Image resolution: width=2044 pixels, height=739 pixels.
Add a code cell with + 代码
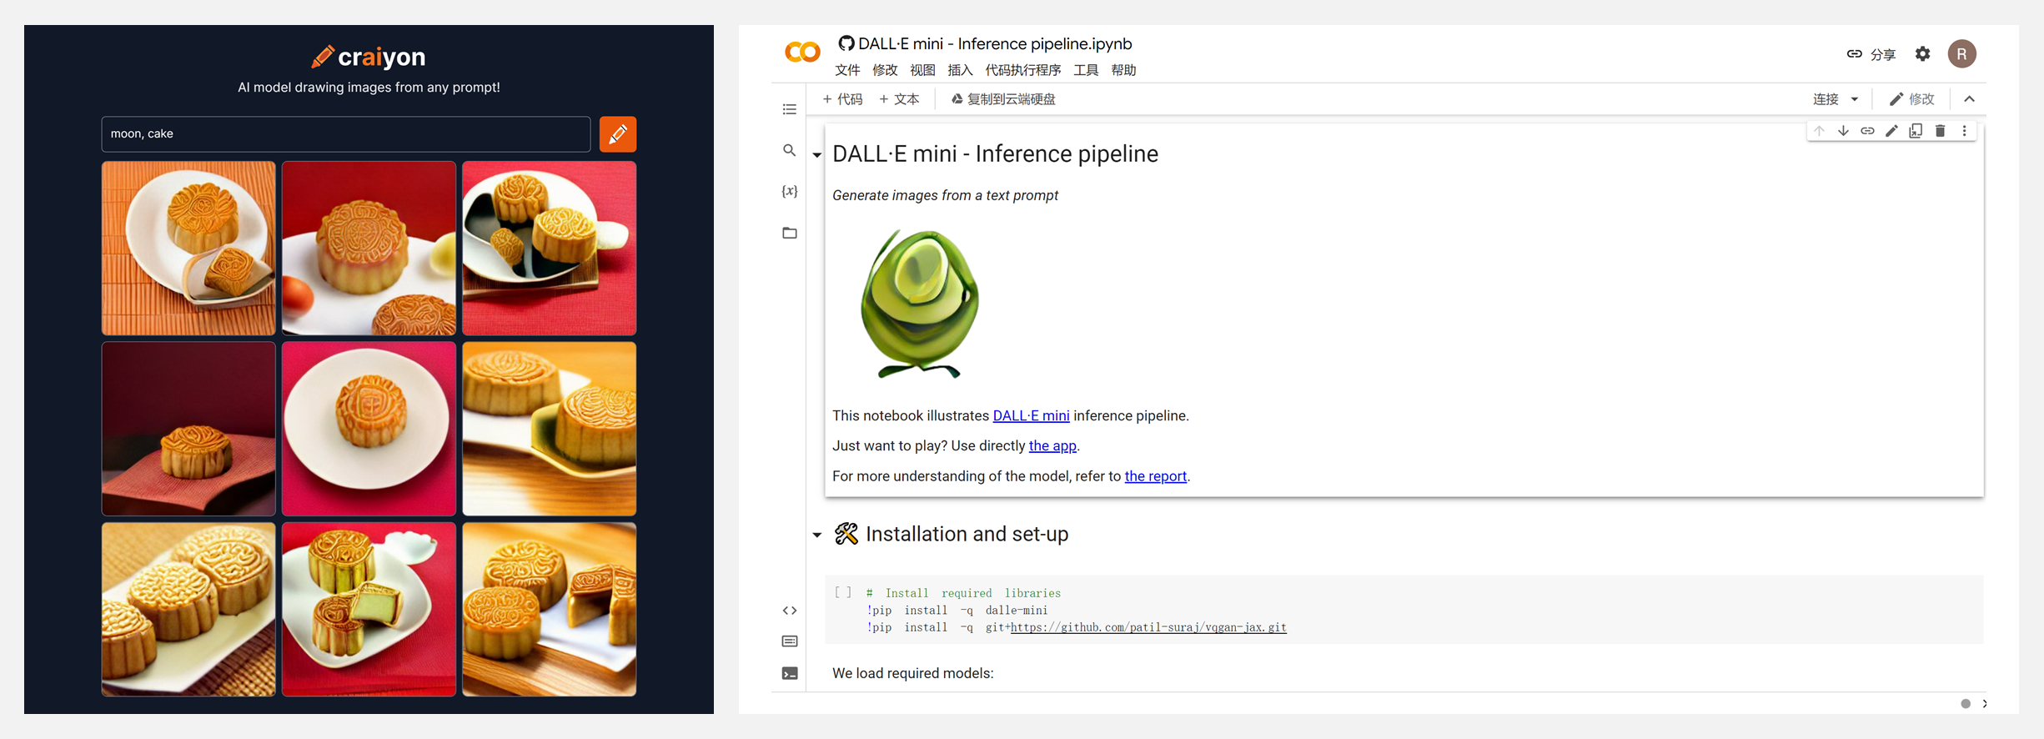[x=842, y=99]
